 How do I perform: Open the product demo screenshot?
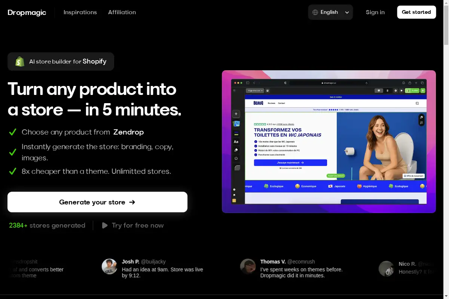click(x=329, y=142)
